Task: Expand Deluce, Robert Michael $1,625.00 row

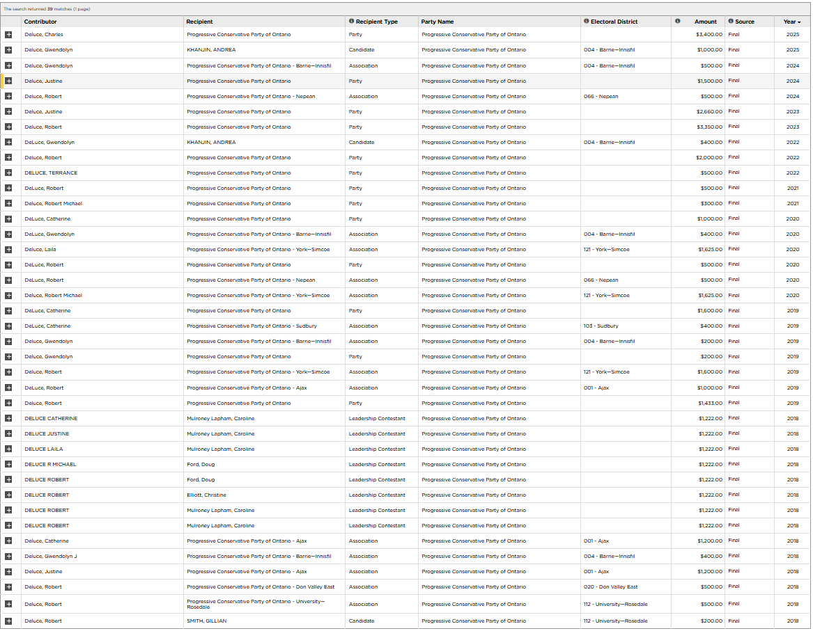Action: (8, 296)
